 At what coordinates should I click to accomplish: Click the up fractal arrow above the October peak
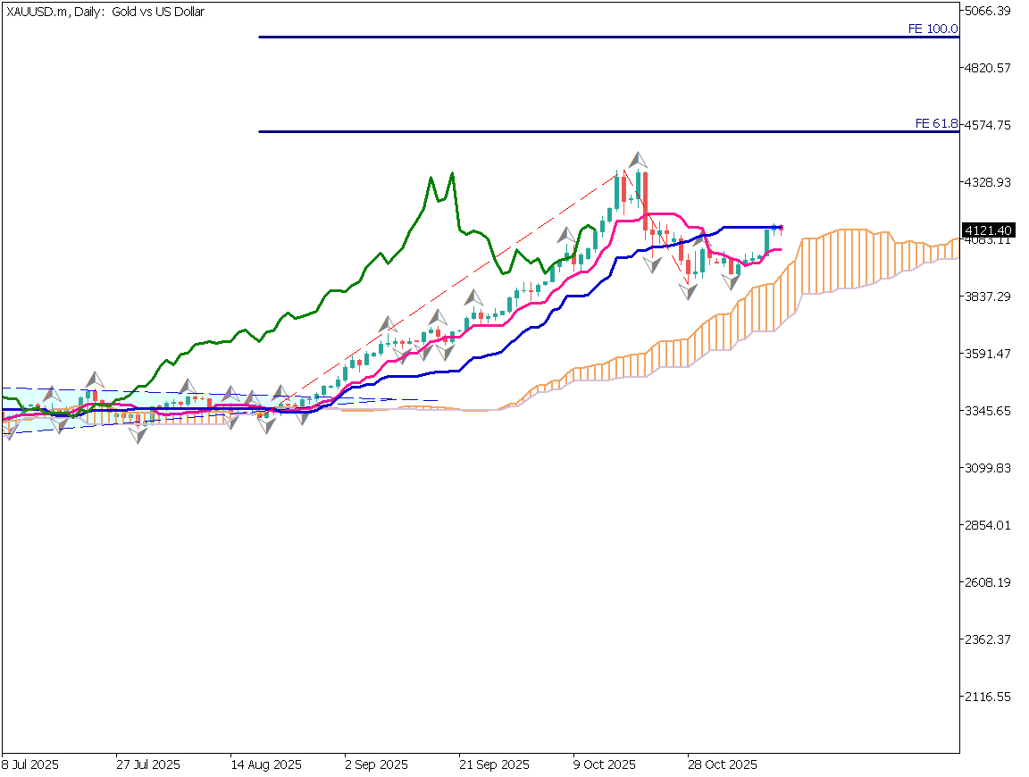pyautogui.click(x=638, y=160)
